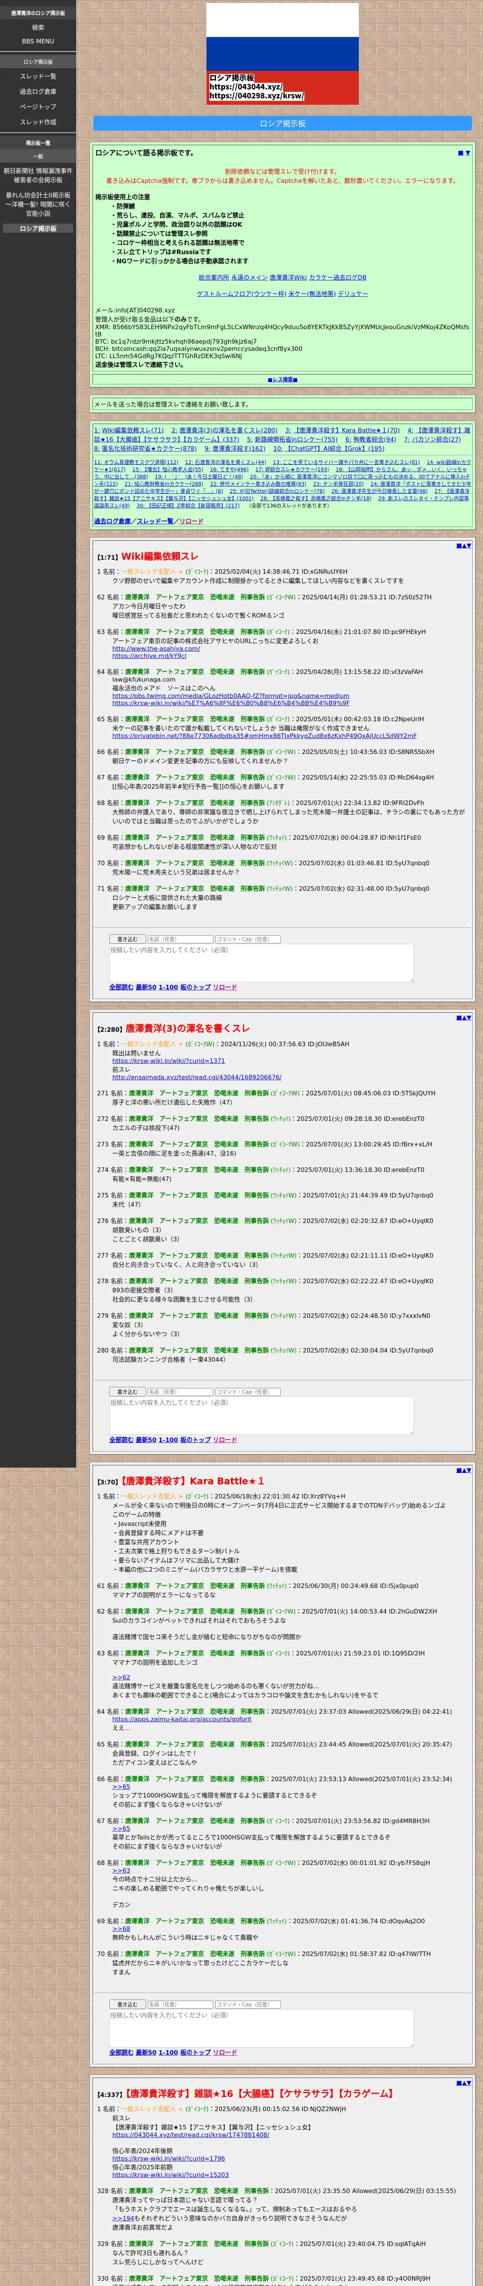
Task: Click the ▲ arrow on the Kara Battle★1 thread
Action: [x=464, y=1470]
